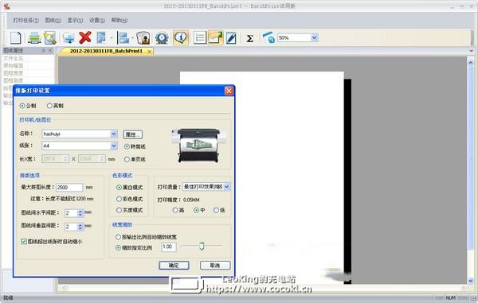Toggle the highlighted folder panel icon
The width and height of the screenshot is (478, 303).
click(x=216, y=37)
